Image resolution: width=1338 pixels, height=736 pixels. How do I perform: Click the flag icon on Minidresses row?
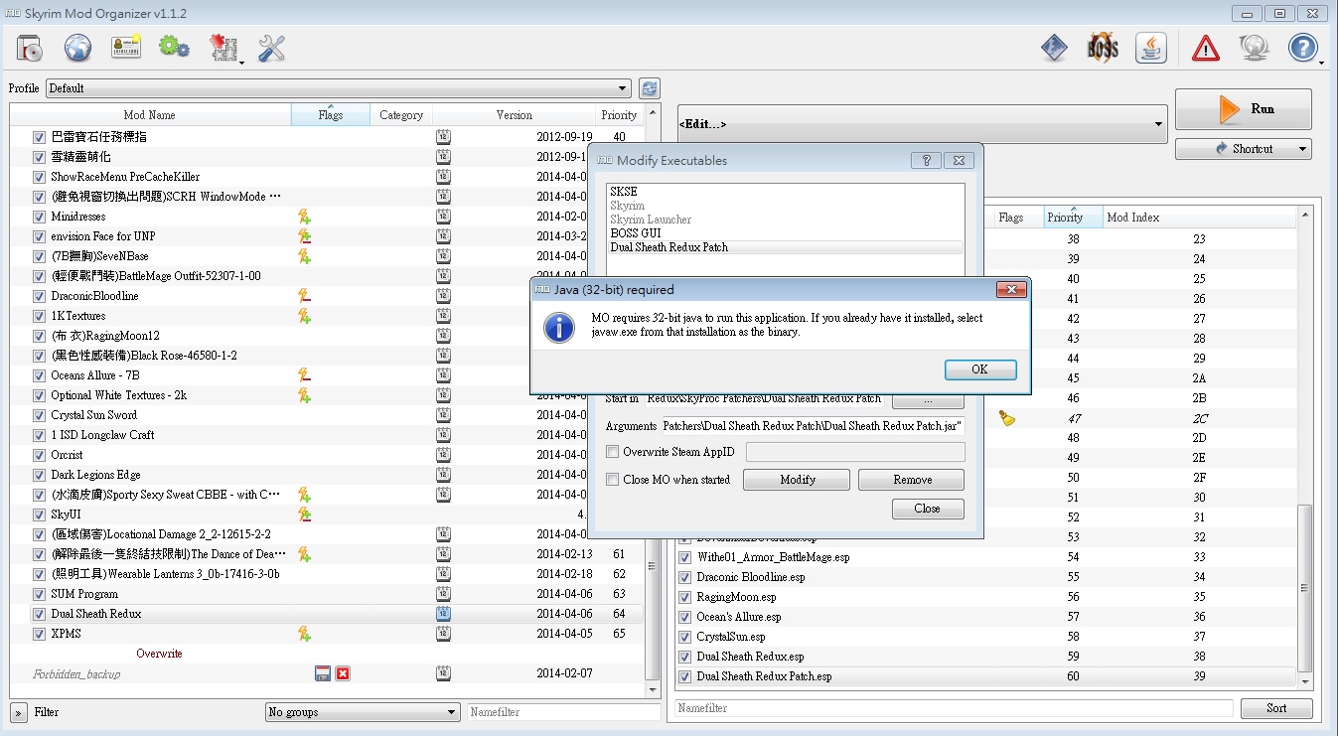click(305, 217)
